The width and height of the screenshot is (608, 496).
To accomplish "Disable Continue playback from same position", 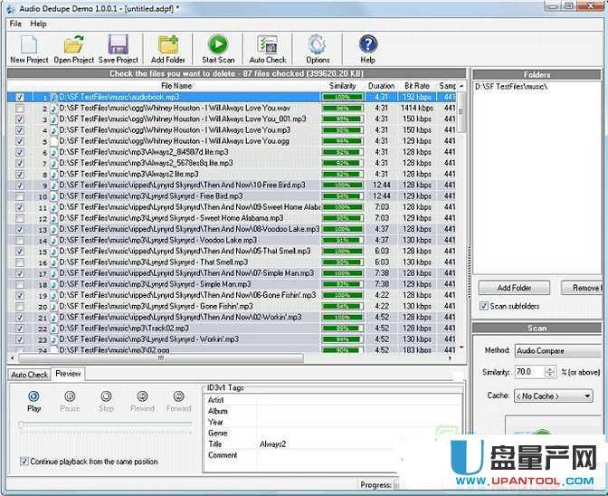I will (x=24, y=462).
